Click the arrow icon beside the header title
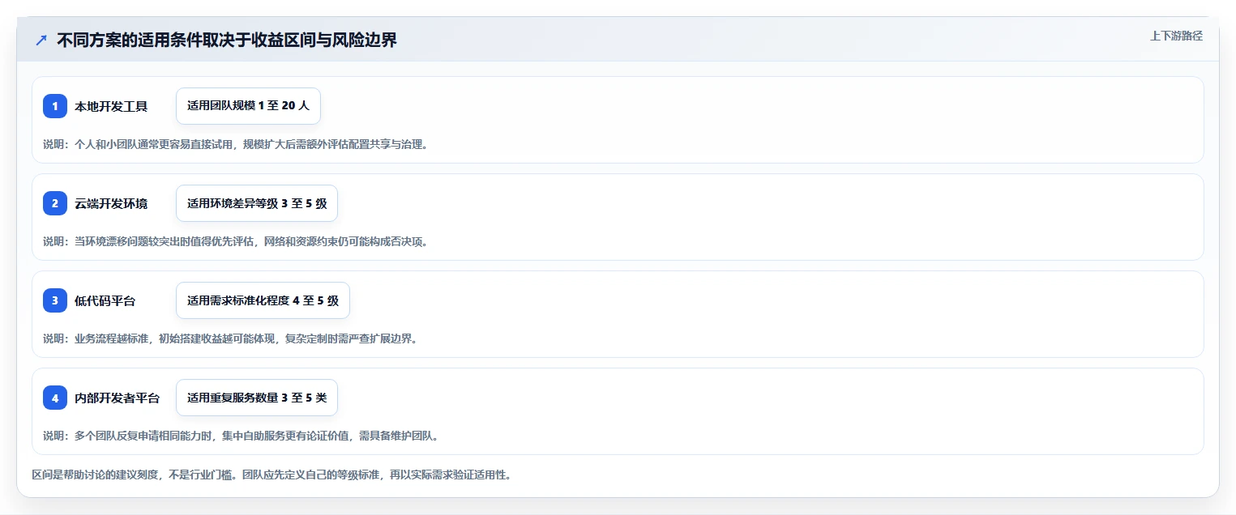 point(41,40)
